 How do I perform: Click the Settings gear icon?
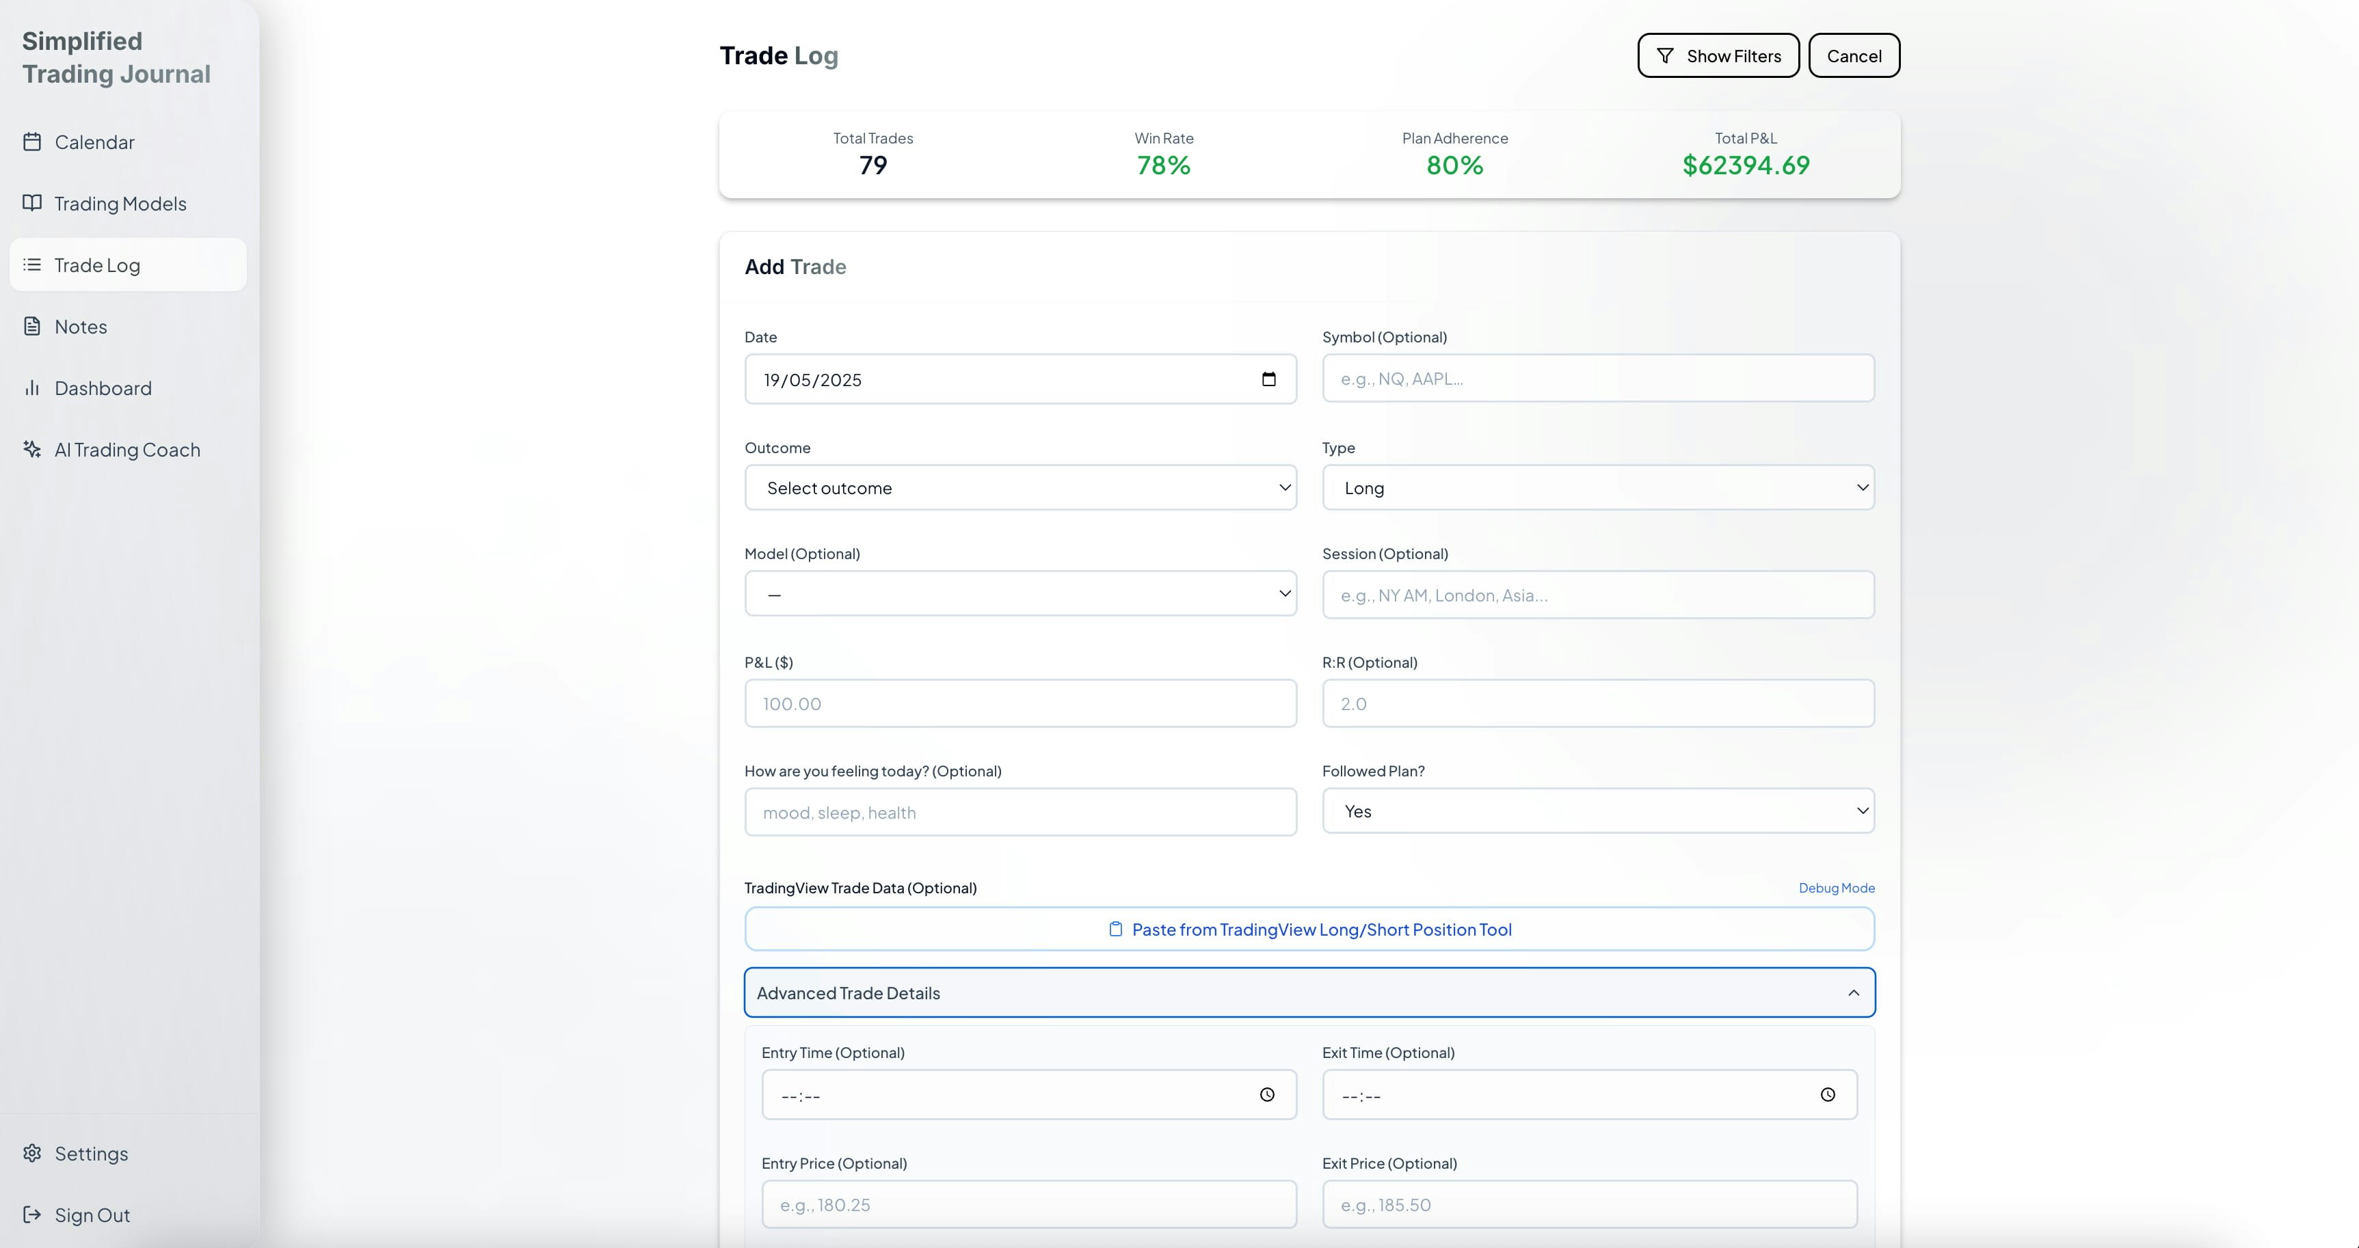pos(32,1153)
